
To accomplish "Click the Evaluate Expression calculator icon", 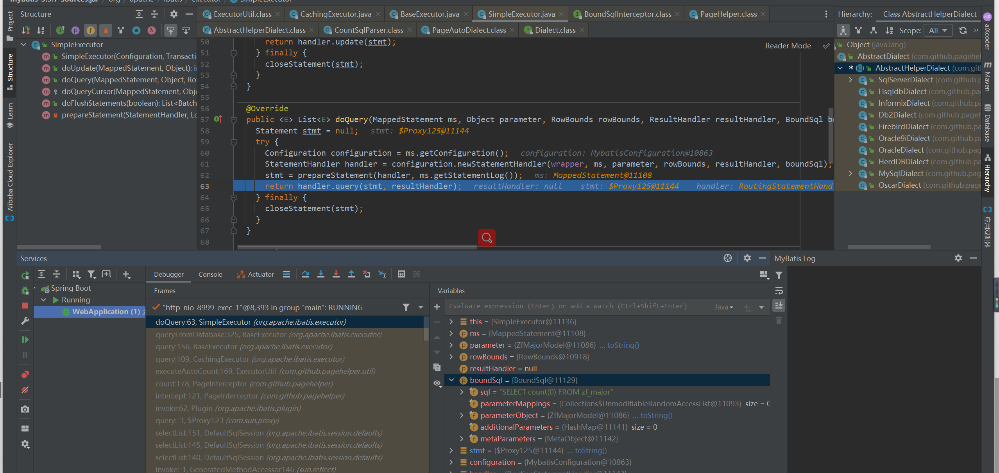I will 401,274.
